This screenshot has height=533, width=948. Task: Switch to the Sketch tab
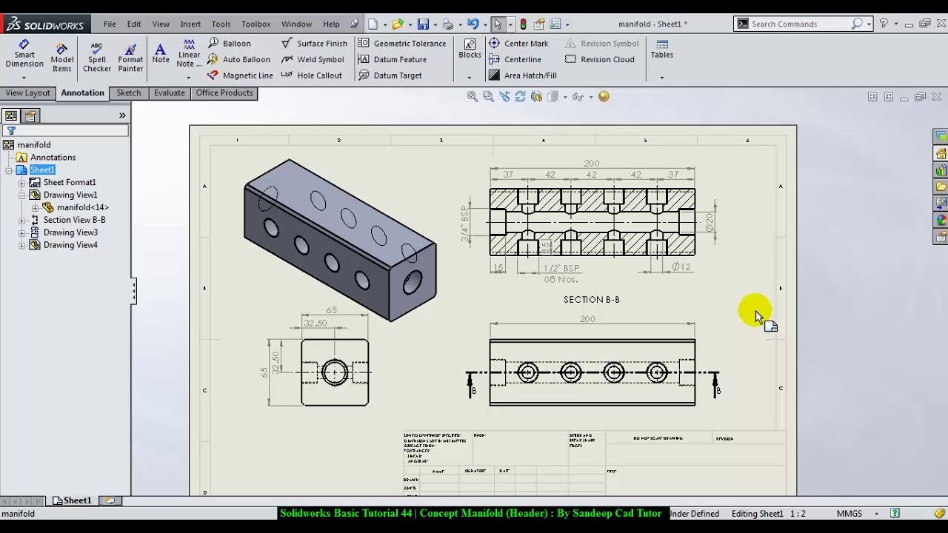(129, 93)
